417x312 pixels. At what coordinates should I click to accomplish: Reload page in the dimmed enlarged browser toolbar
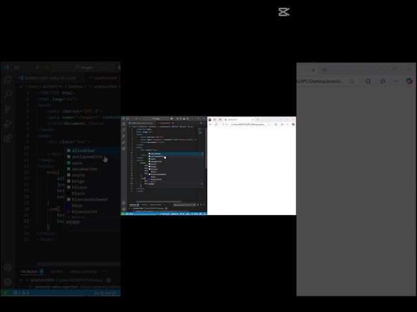(x=367, y=81)
